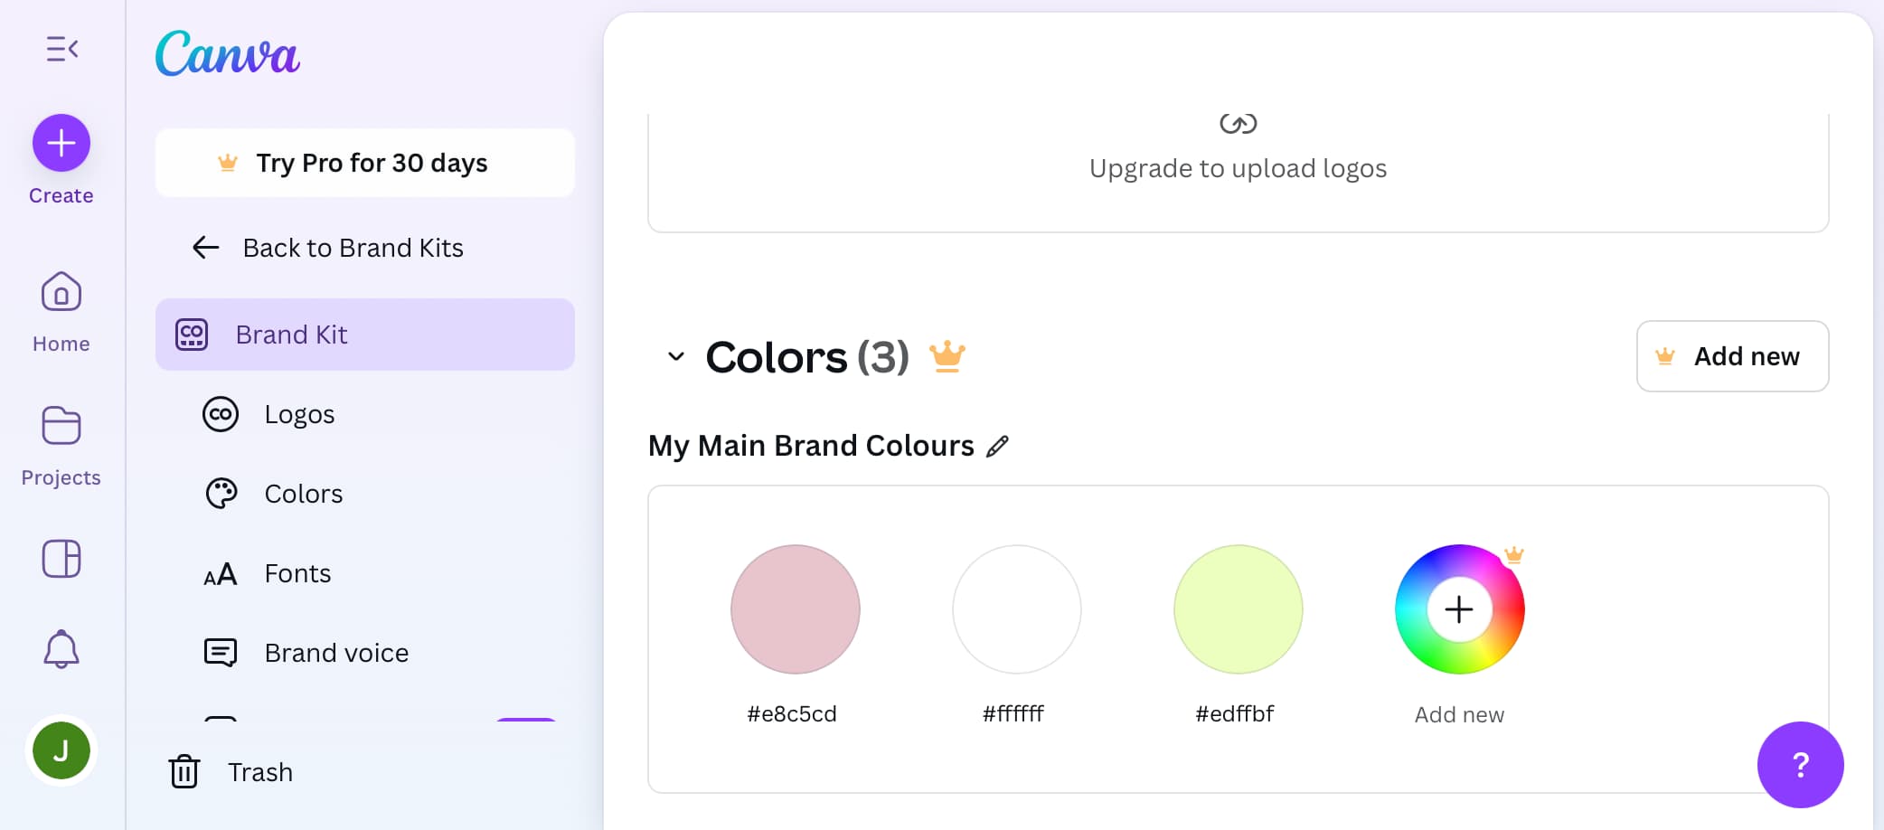1884x830 pixels.
Task: Open the purple help question button
Action: pyautogui.click(x=1800, y=765)
